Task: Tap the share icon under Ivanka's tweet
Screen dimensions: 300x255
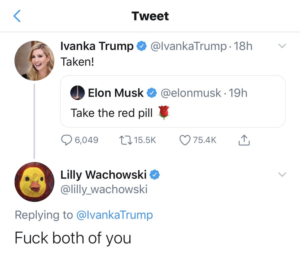Action: (x=244, y=140)
